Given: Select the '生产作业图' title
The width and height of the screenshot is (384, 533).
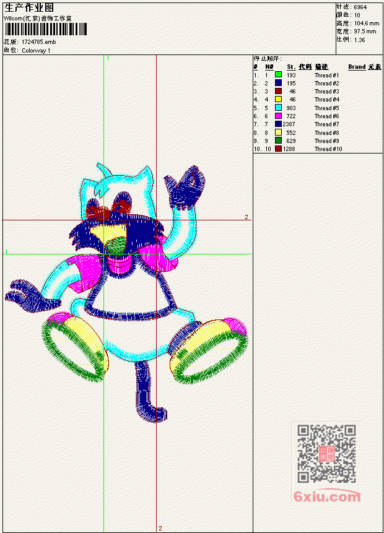Looking at the screenshot, I should [29, 8].
